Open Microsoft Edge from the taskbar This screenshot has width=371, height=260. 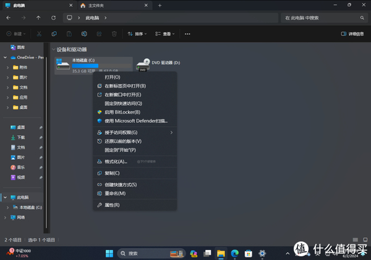(x=235, y=253)
